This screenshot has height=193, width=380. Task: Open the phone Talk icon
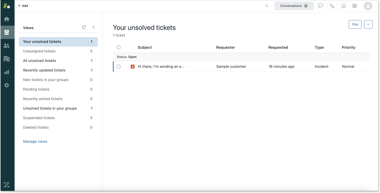point(332,6)
